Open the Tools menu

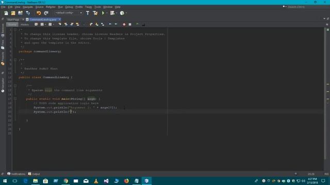tap(97, 7)
